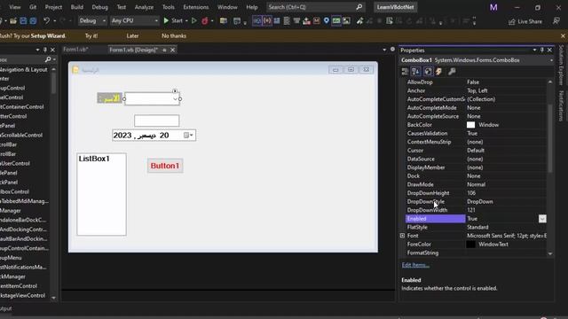Click the blue map pin toolbar icon
The width and height of the screenshot is (568, 319).
click(327, 21)
